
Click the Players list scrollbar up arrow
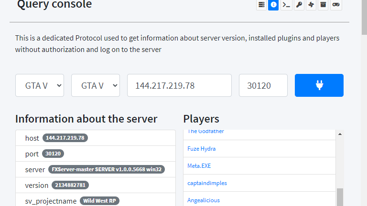click(x=340, y=134)
